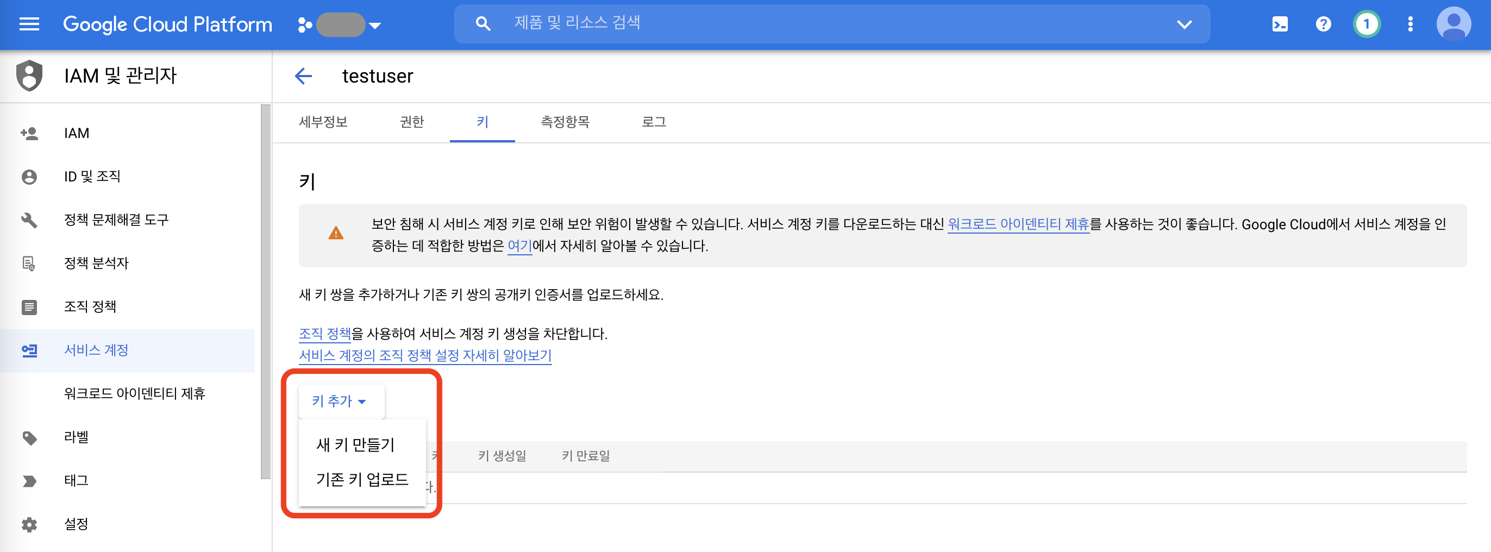Image resolution: width=1491 pixels, height=552 pixels.
Task: Click the IAM add-person sidebar icon
Action: (x=29, y=134)
